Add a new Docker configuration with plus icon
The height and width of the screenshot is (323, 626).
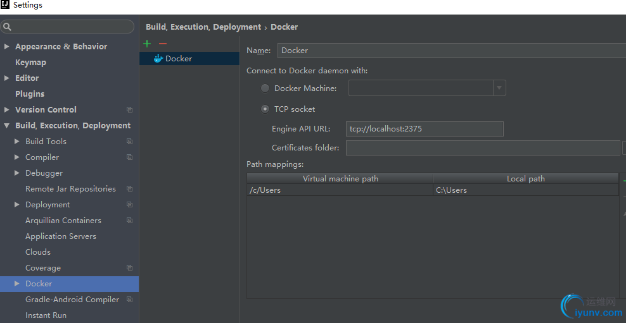[x=147, y=44]
